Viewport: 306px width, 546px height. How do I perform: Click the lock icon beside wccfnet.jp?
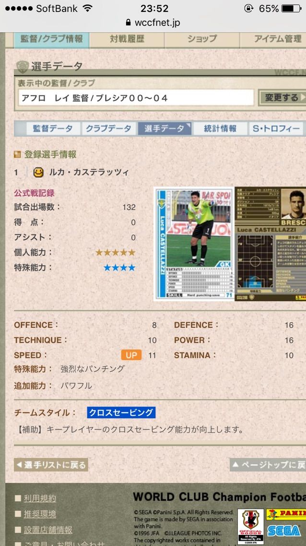(x=129, y=23)
